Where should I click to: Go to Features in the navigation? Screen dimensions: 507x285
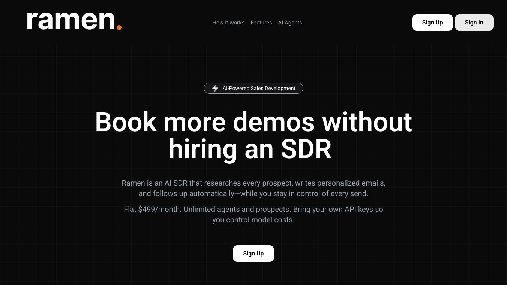coord(261,22)
